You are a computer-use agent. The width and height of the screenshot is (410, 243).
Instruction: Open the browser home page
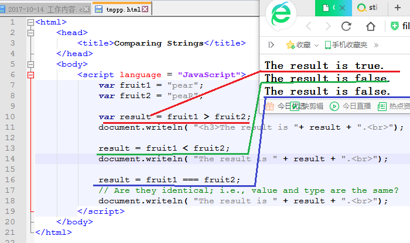(371, 26)
